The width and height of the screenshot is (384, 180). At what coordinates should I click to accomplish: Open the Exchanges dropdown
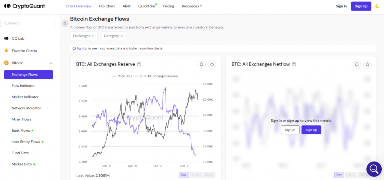tap(84, 36)
